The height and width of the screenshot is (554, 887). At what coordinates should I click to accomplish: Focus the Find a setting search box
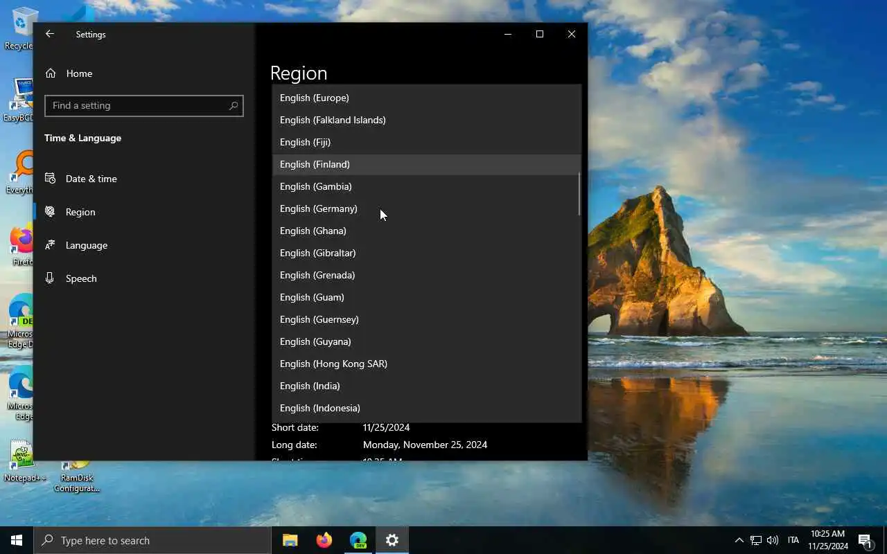pos(144,105)
